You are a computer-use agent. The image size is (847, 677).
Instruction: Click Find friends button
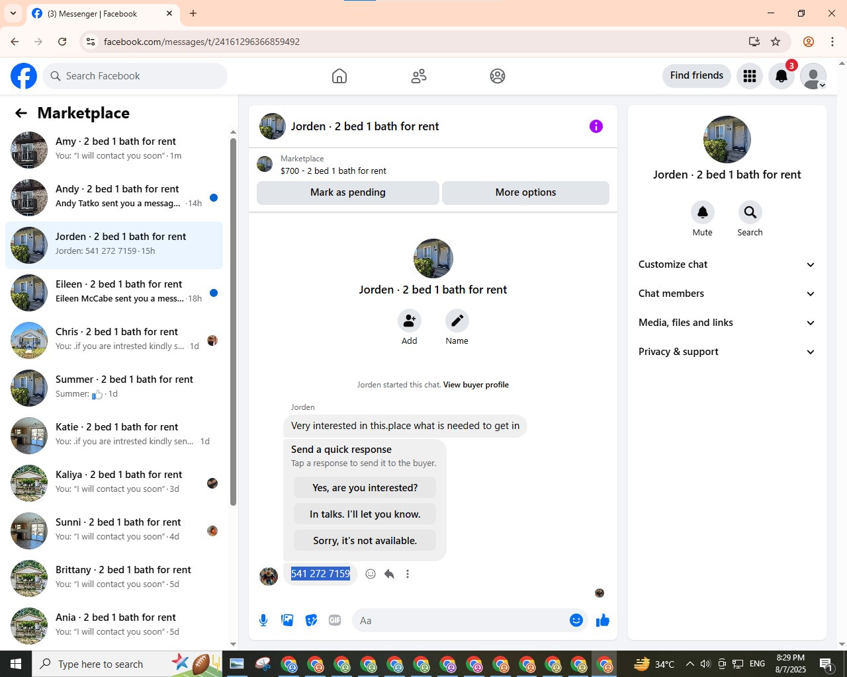pos(697,76)
